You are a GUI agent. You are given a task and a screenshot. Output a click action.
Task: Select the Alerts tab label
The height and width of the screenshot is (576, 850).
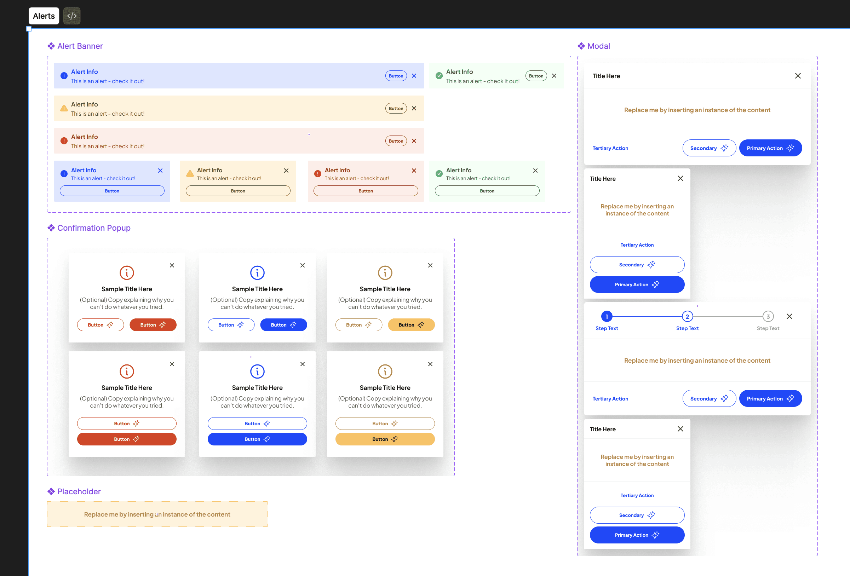tap(44, 16)
